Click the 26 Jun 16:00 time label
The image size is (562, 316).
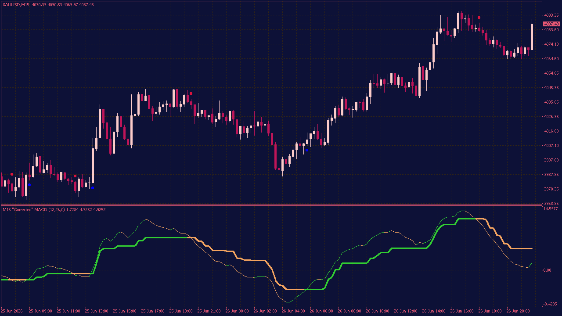click(x=462, y=311)
